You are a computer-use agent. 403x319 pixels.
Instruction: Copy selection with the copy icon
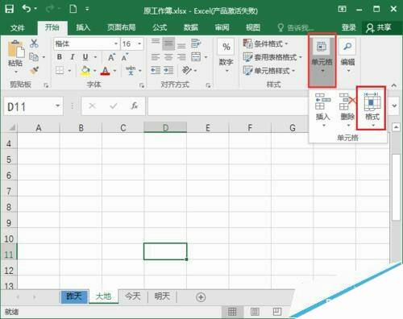click(x=34, y=57)
